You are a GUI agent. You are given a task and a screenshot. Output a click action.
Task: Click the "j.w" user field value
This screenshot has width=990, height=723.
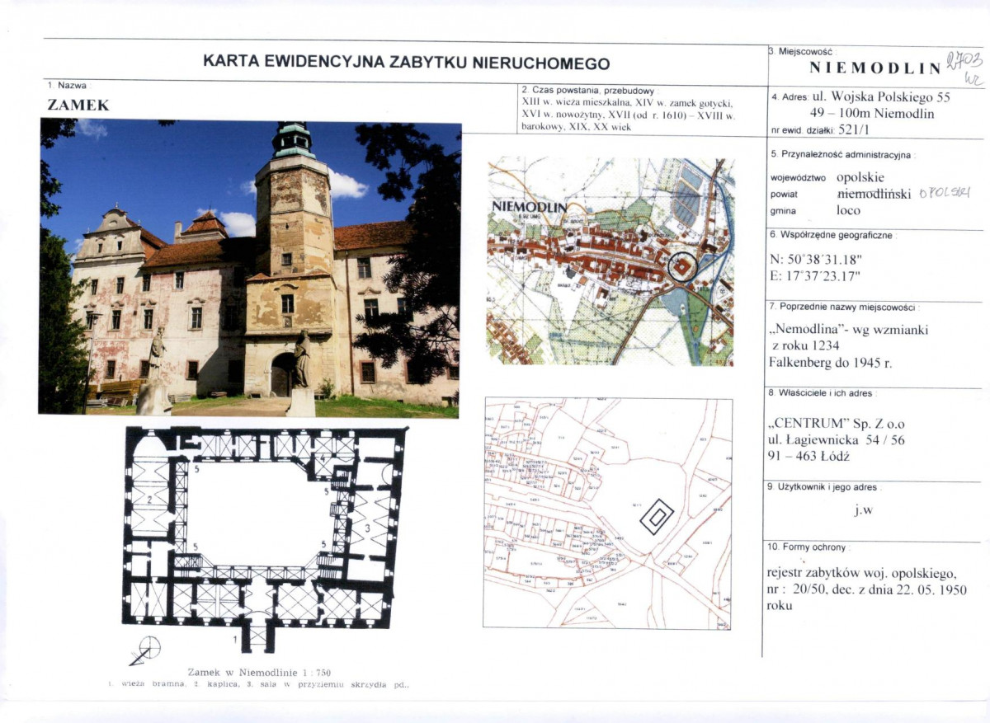863,509
